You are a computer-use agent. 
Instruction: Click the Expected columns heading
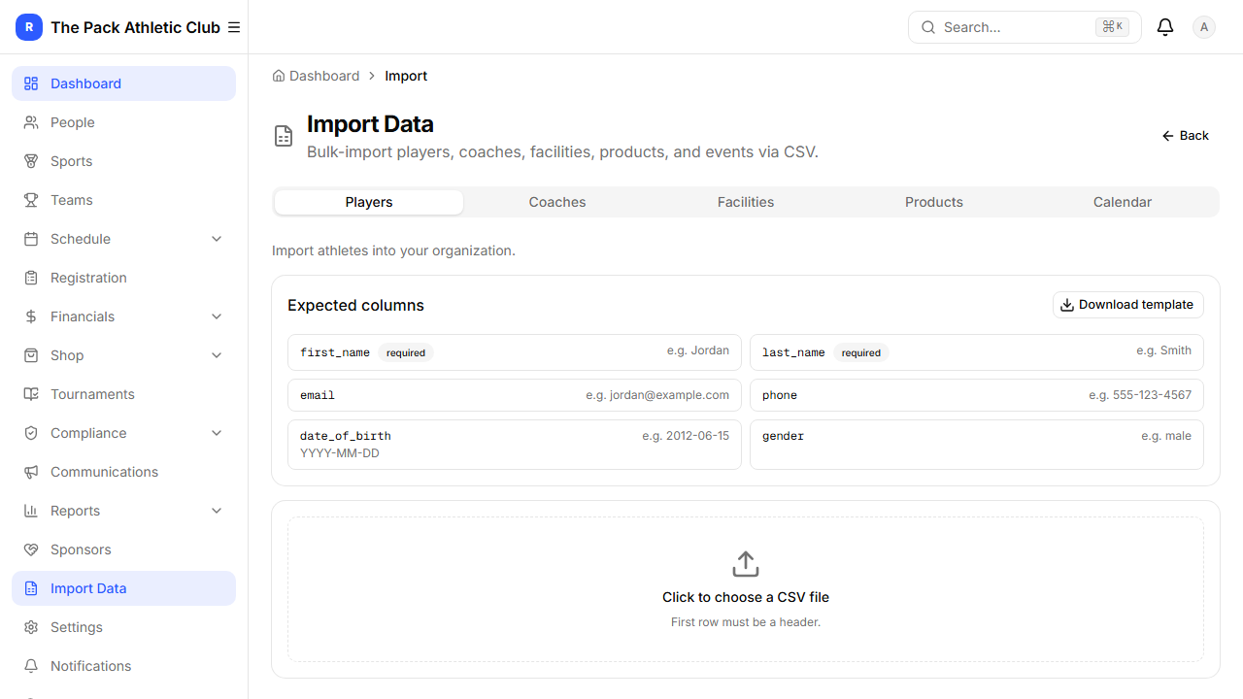[x=355, y=305]
